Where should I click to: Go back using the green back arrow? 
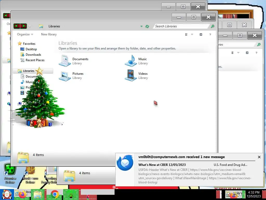click(17, 26)
